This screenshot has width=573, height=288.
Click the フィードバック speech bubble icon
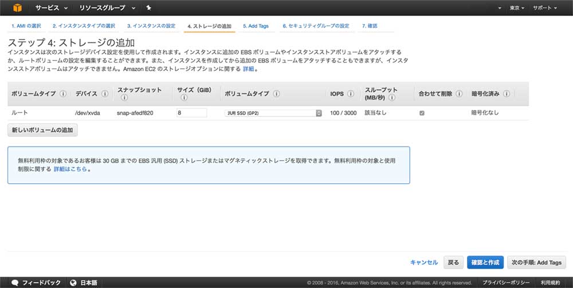click(15, 282)
